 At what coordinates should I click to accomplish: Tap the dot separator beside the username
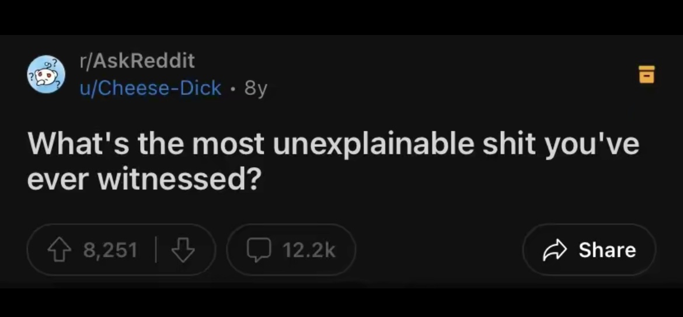(x=234, y=89)
